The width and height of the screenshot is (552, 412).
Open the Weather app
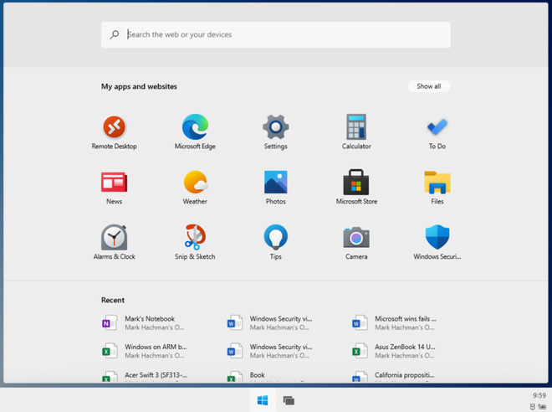tap(195, 183)
